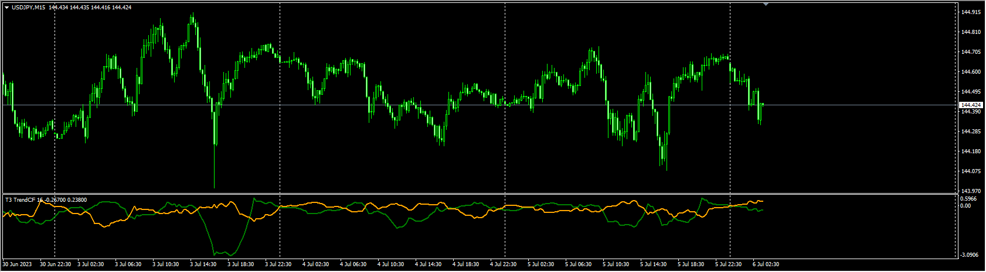The width and height of the screenshot is (986, 272).
Task: Click price axis value 144.075
Action: [x=971, y=171]
